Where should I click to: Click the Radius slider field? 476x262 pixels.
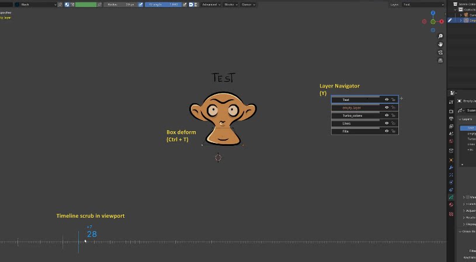click(121, 5)
